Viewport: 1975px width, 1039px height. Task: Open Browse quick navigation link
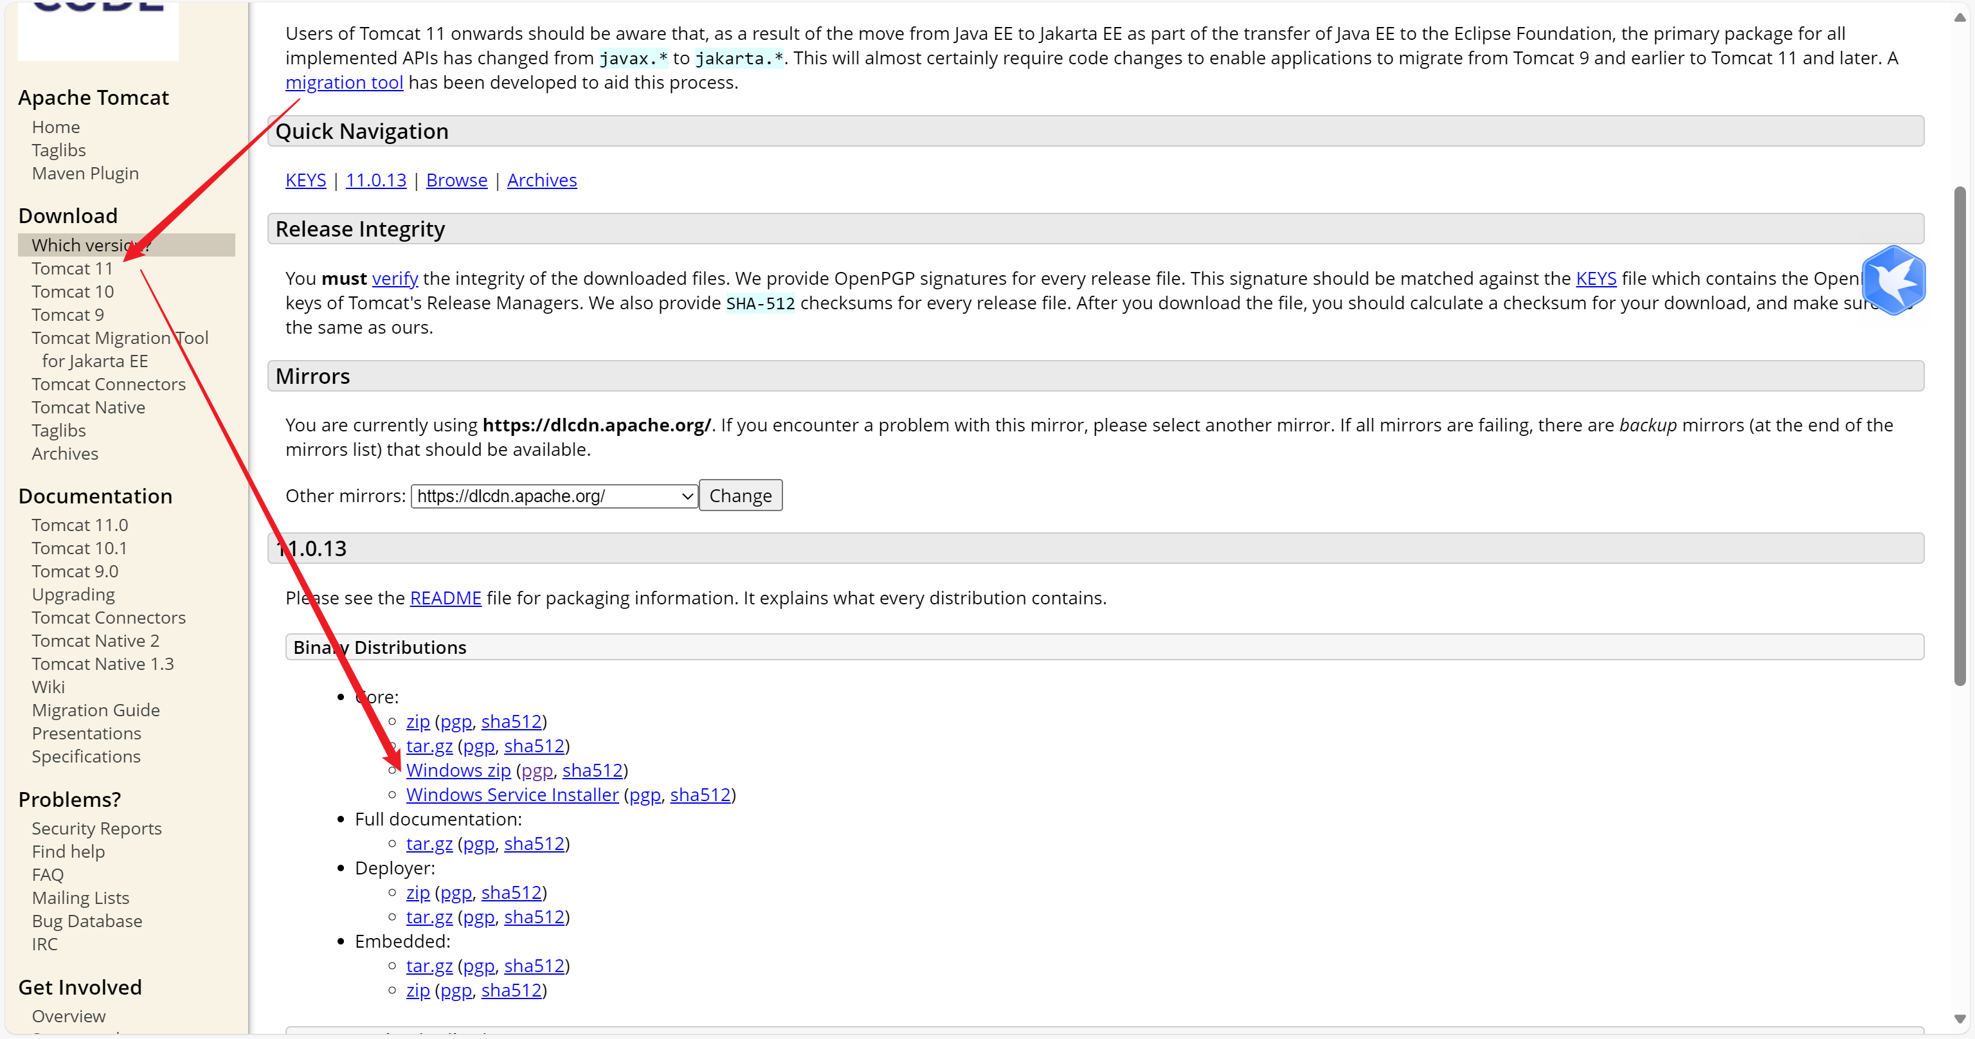456,180
